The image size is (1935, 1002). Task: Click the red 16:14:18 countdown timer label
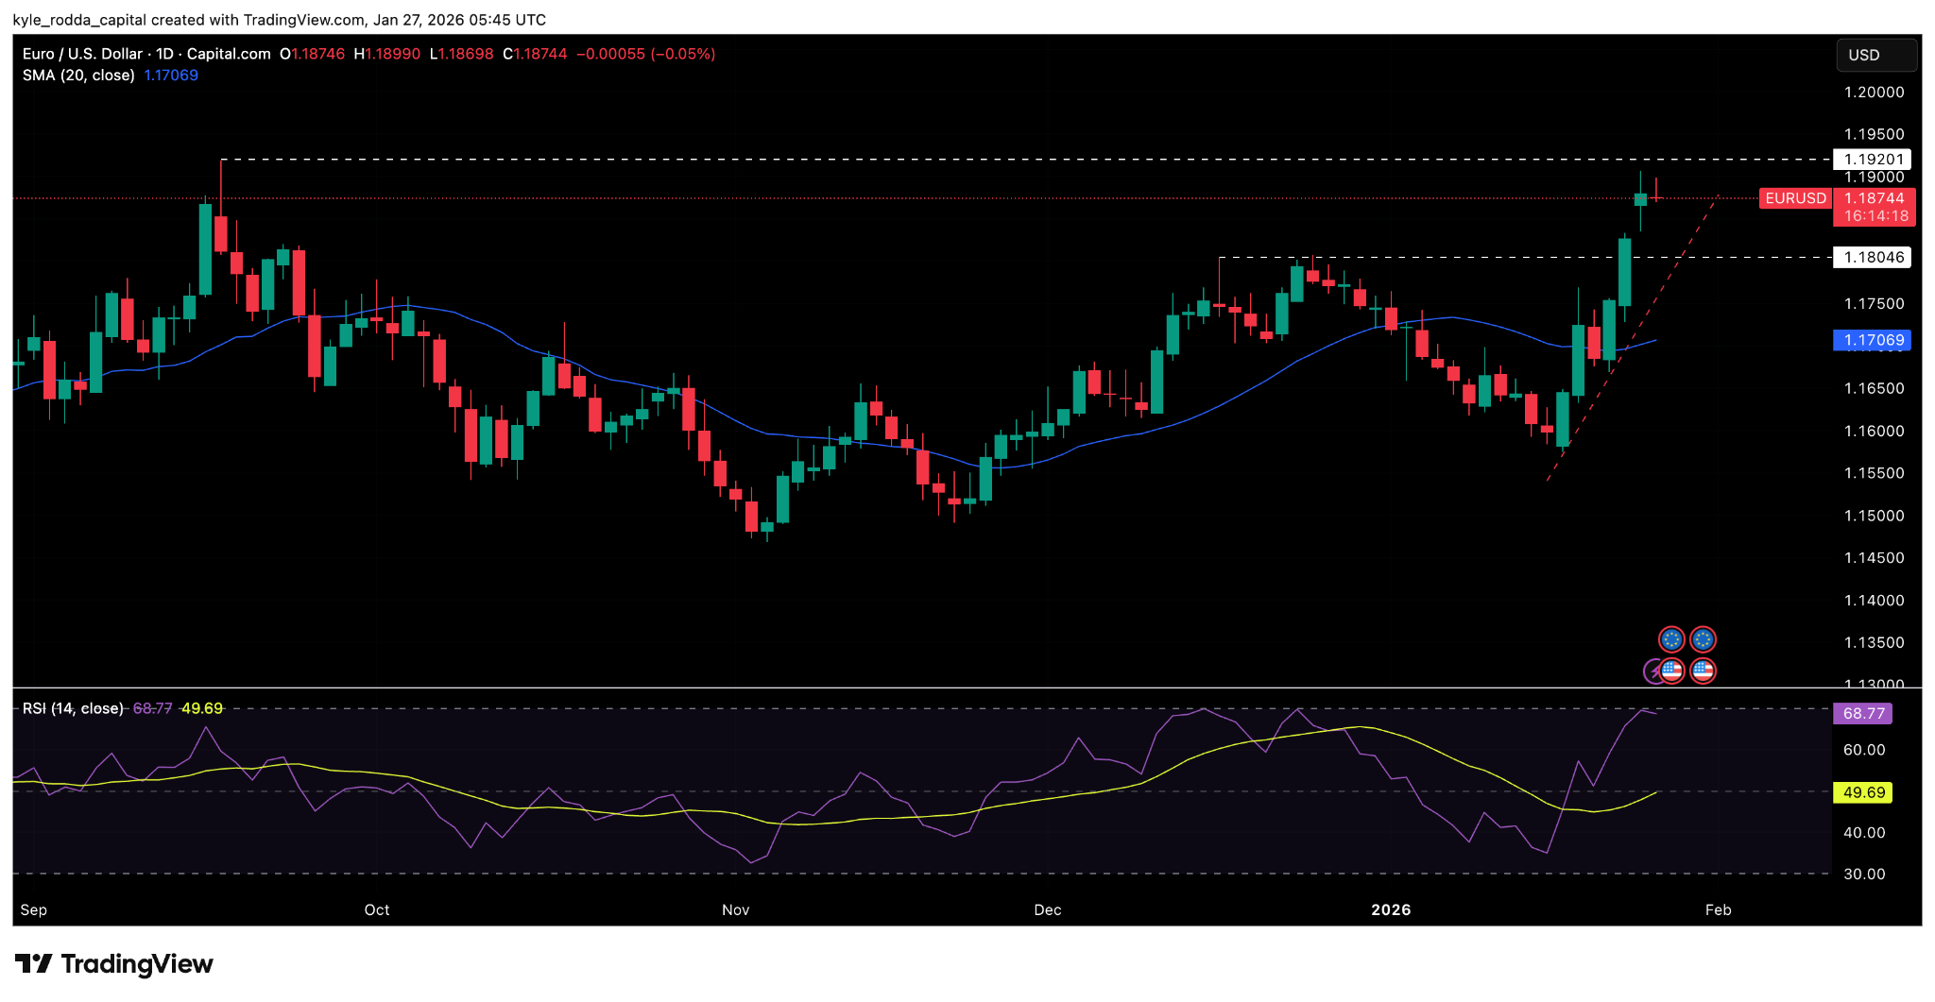(x=1875, y=216)
